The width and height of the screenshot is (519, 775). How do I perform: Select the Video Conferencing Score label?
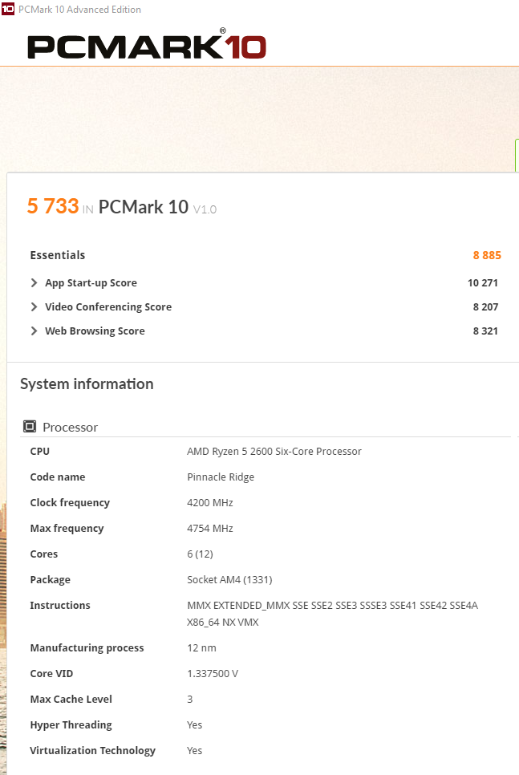click(108, 307)
